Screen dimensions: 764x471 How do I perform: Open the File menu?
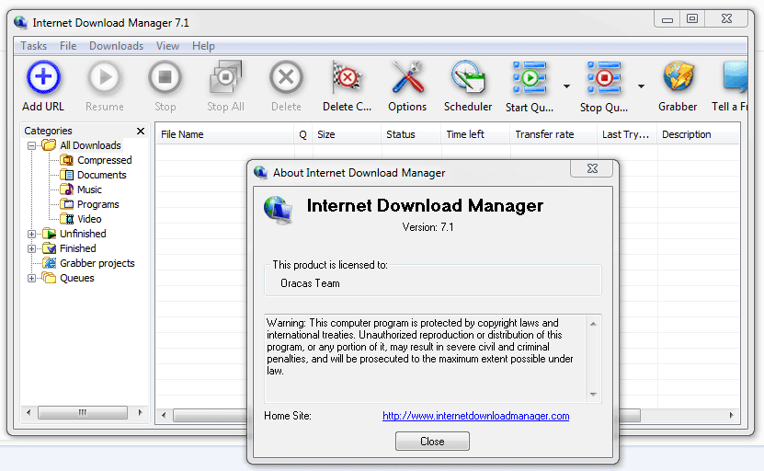click(x=68, y=46)
